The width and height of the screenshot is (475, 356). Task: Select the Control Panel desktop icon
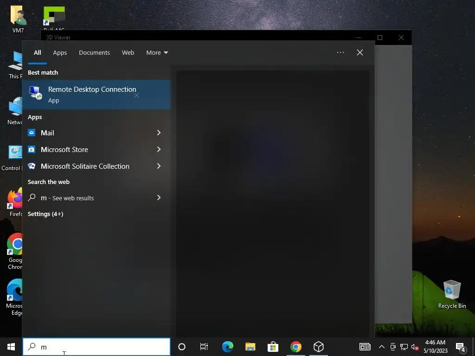point(12,158)
